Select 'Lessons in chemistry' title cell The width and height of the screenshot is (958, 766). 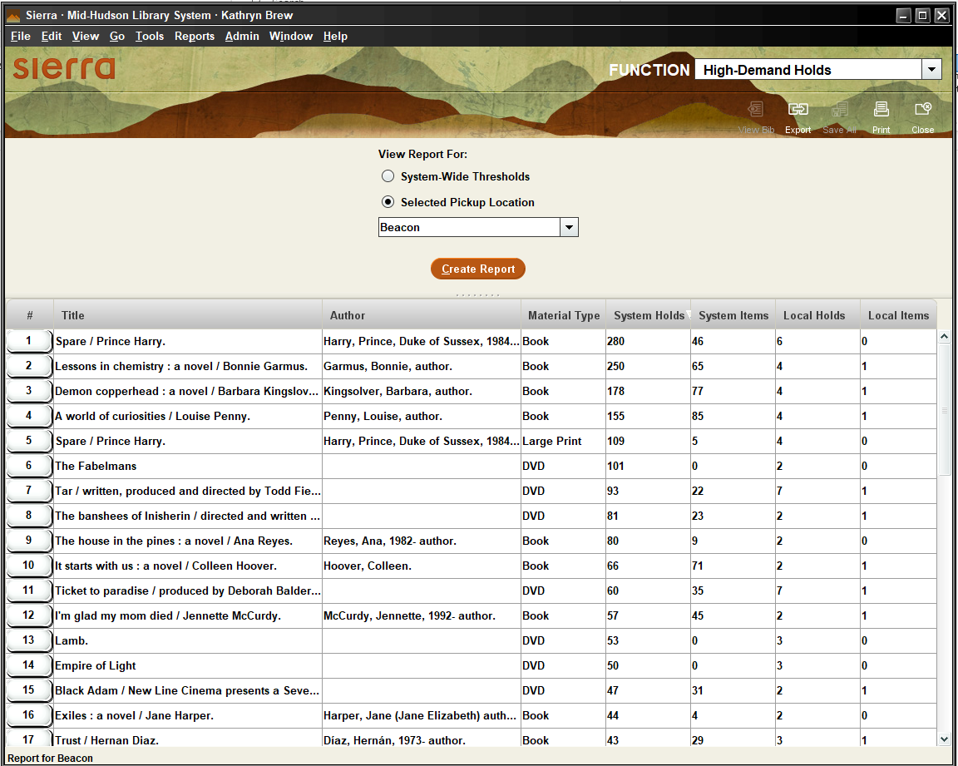coord(188,366)
